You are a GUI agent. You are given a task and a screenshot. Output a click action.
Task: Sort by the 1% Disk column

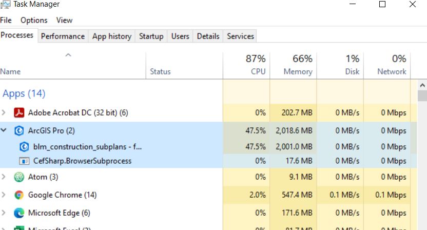pyautogui.click(x=340, y=65)
